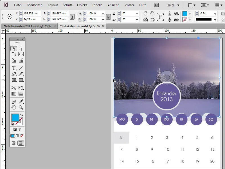Open the Fenster menu
Screen dimensions: 225x169
pos(129,5)
